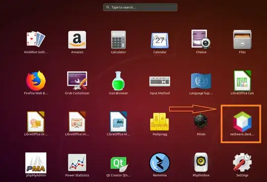267x182 pixels.
Task: Click the search magnifier icon
Action: [108, 7]
